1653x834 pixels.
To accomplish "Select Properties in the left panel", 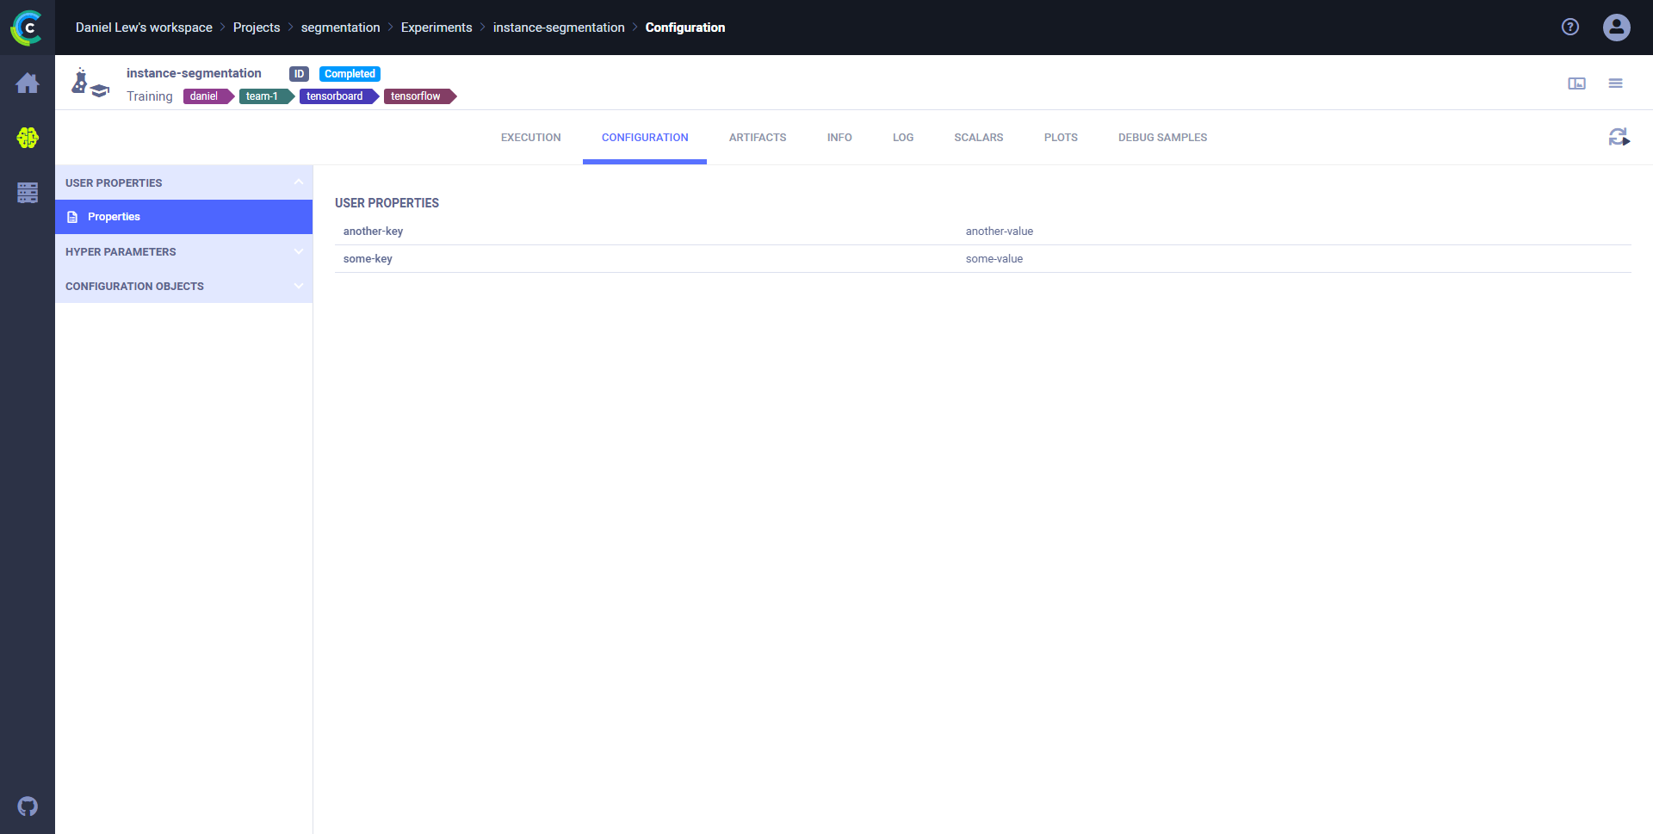I will coord(114,216).
